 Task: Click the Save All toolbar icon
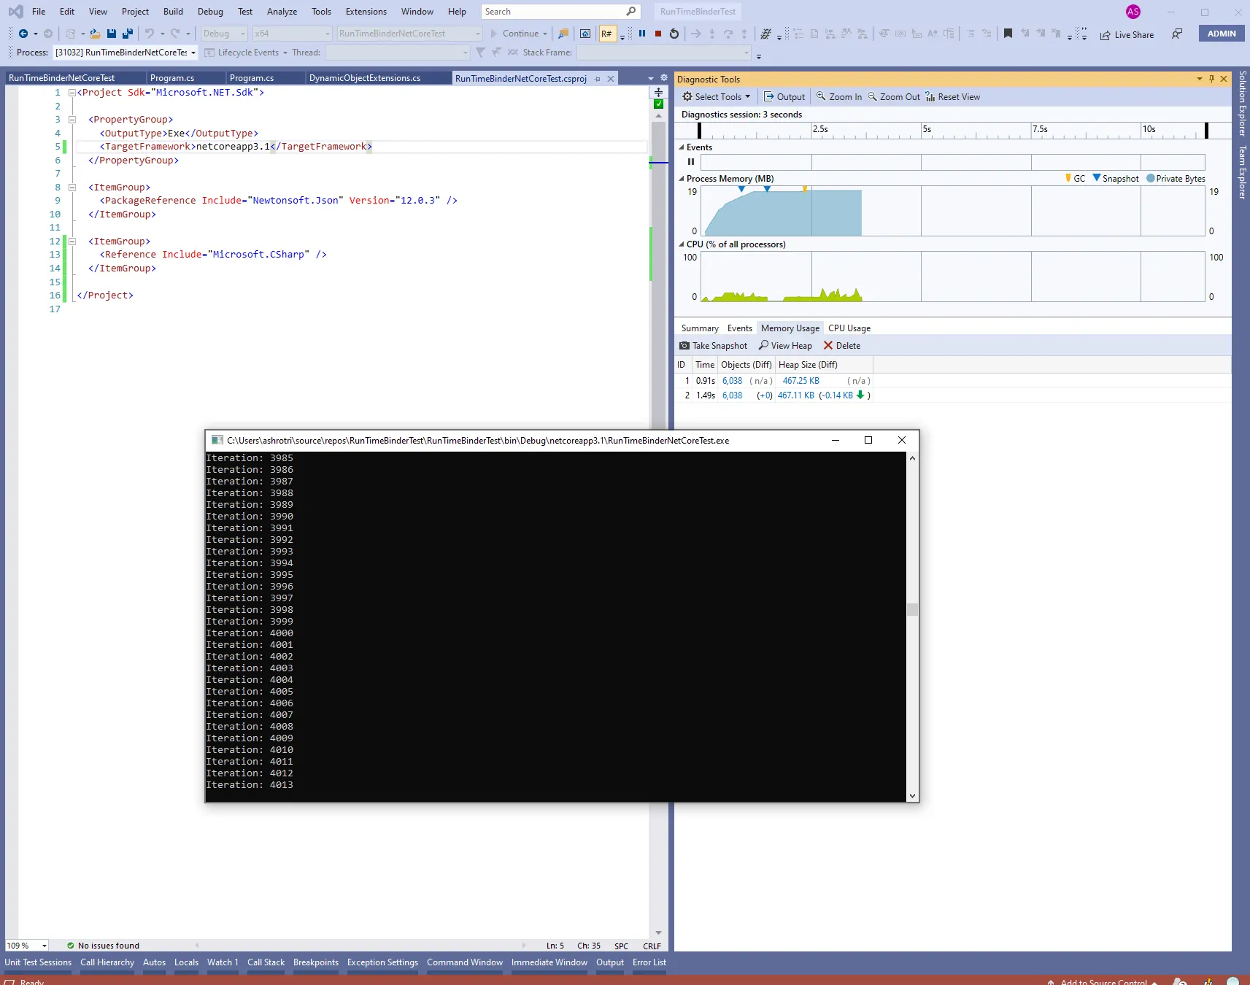tap(128, 34)
